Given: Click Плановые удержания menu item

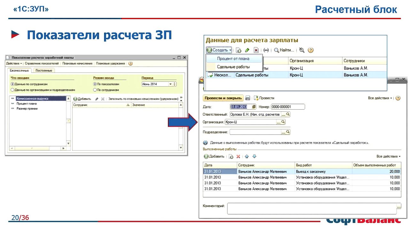Looking at the screenshot, I should pos(111,64).
